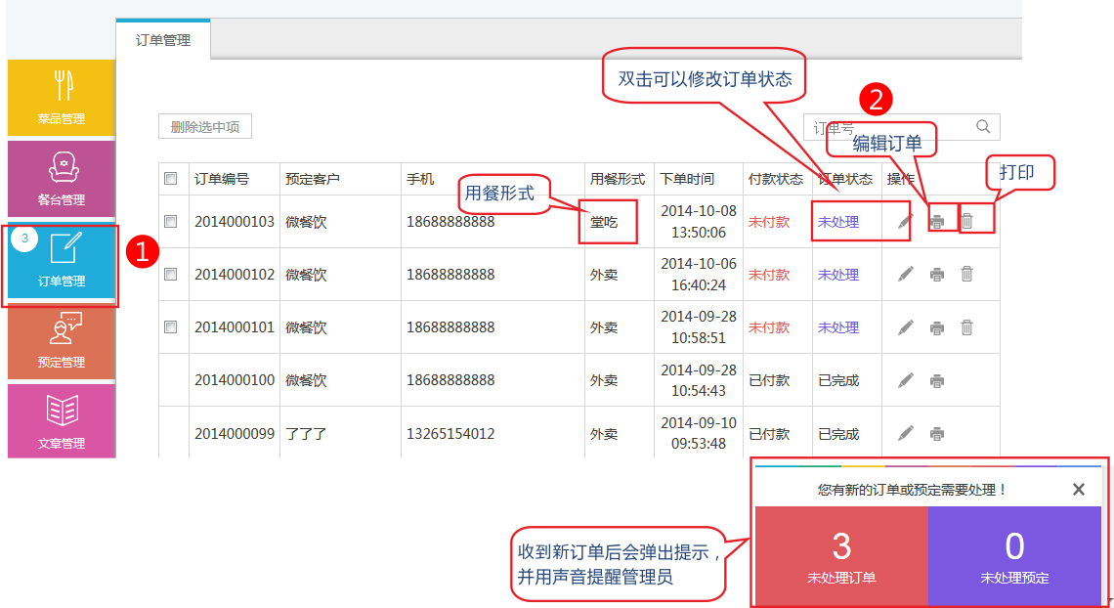Viewport: 1114px width, 608px height.
Task: Open 菜品管理 in the sidebar
Action: 62,98
